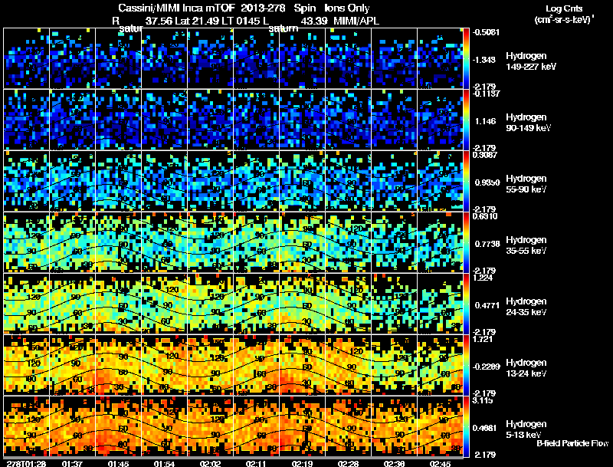
Task: Click the '0.3087' colorbar value
Action: pos(485,155)
